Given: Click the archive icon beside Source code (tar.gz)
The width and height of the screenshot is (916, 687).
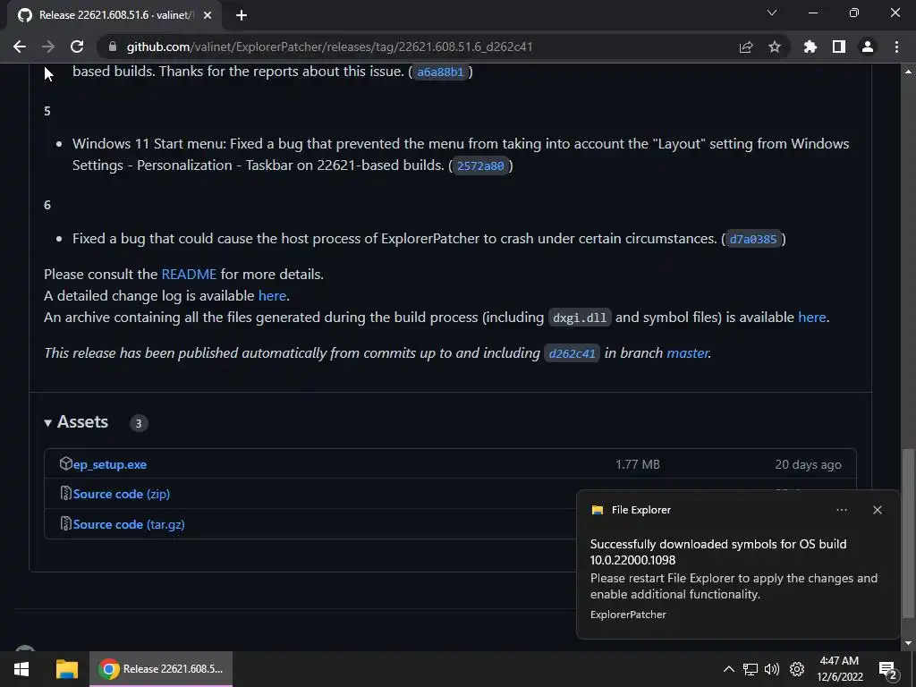Looking at the screenshot, I should (66, 523).
